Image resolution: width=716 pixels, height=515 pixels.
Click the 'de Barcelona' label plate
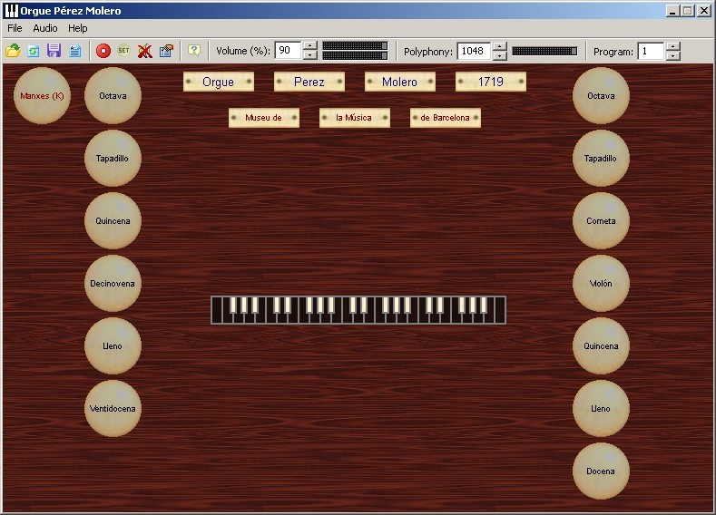(446, 118)
